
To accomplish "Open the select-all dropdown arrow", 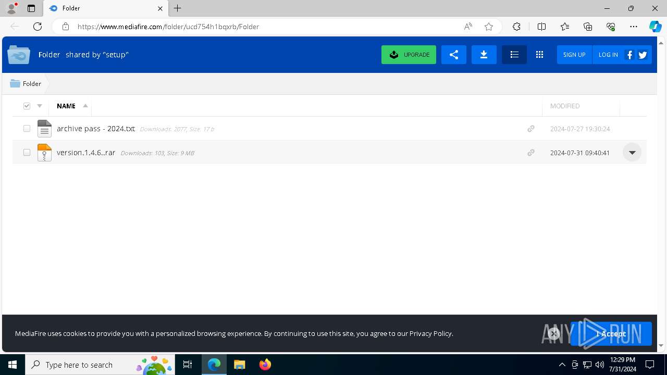I will tap(40, 106).
